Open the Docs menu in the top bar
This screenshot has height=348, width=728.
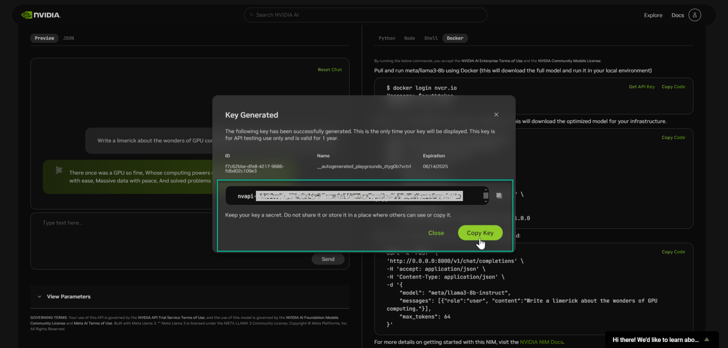pyautogui.click(x=678, y=15)
